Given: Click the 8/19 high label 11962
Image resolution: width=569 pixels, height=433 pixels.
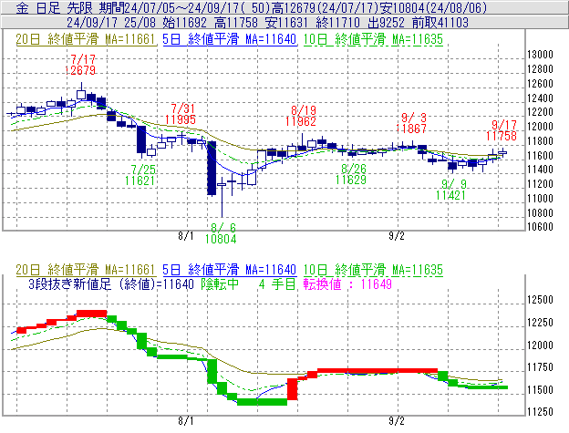Looking at the screenshot, I should pos(301,121).
